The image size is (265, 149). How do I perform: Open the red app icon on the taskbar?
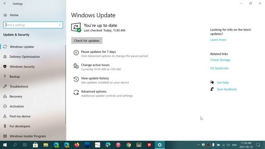(149, 145)
